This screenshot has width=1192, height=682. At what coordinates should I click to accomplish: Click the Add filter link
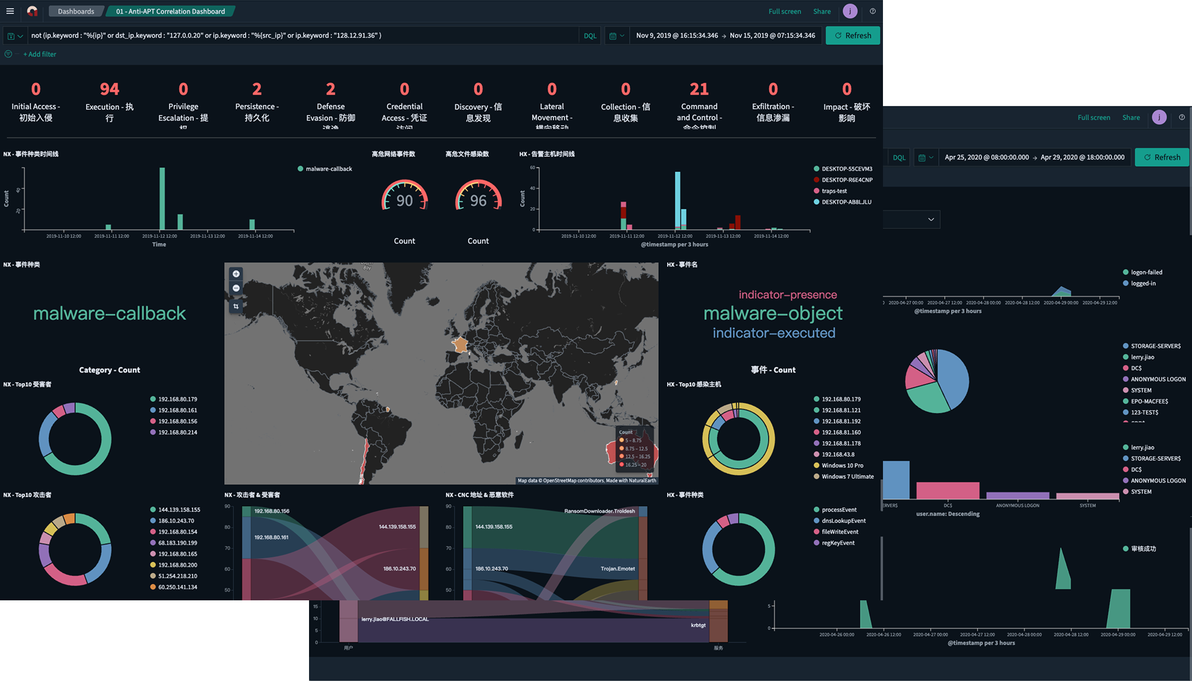(40, 54)
